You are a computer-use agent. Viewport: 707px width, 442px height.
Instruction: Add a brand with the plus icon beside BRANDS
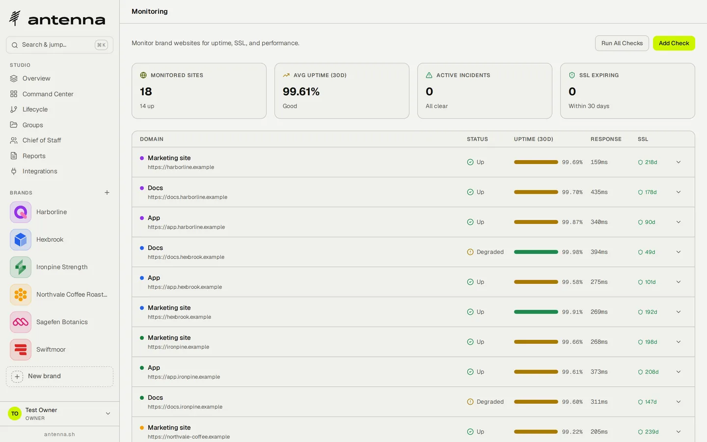[x=107, y=193]
